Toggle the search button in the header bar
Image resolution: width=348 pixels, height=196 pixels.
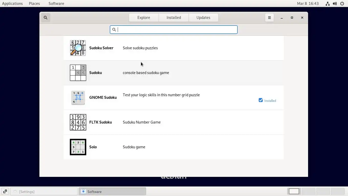coord(46,18)
